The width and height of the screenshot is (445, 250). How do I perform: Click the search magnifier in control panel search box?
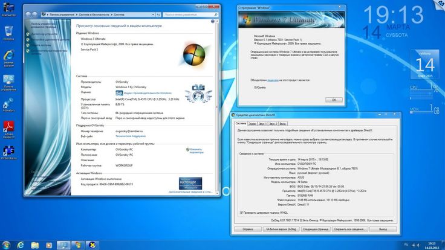pos(216,14)
